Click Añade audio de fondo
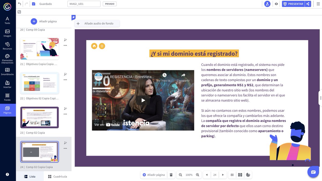This screenshot has height=181, width=322. pyautogui.click(x=97, y=23)
